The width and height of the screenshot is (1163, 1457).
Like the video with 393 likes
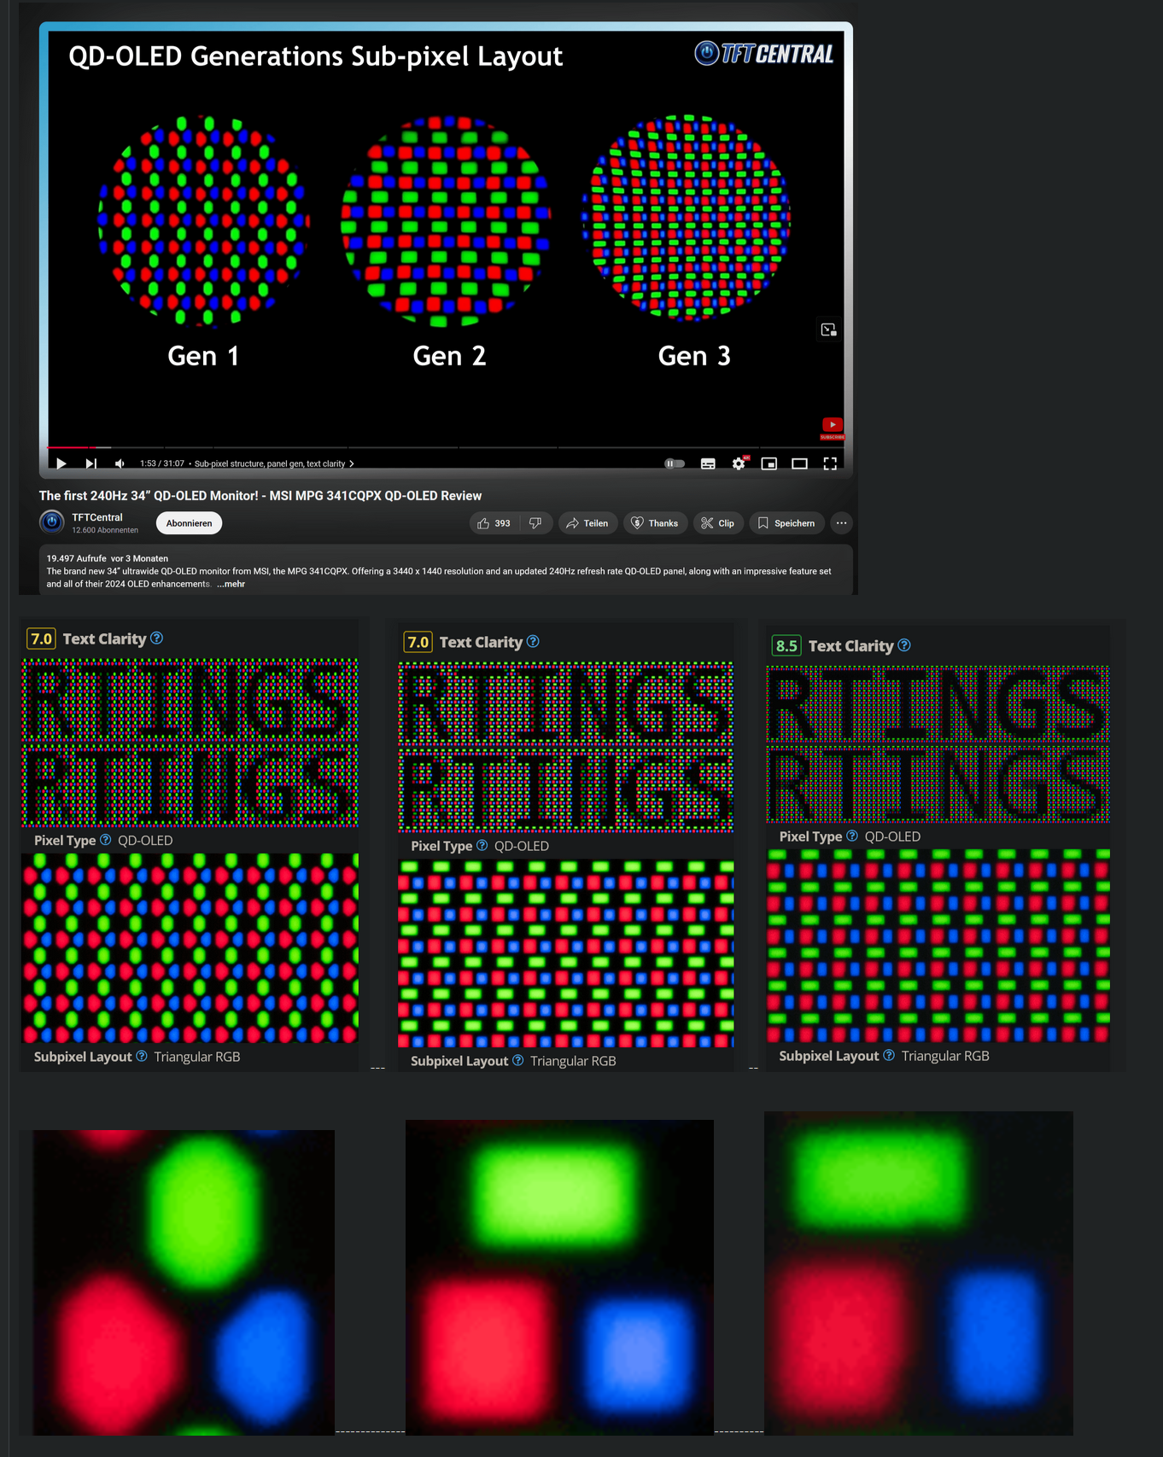click(494, 523)
